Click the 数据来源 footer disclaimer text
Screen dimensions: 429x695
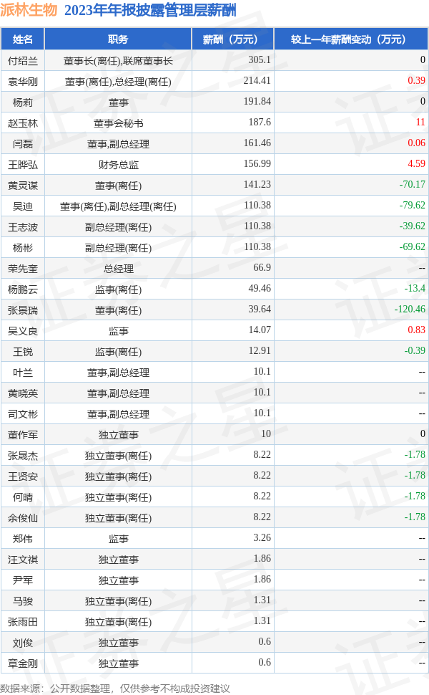[115, 689]
